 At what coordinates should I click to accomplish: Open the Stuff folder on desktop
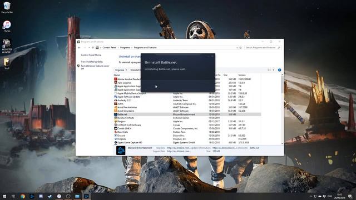[7, 64]
